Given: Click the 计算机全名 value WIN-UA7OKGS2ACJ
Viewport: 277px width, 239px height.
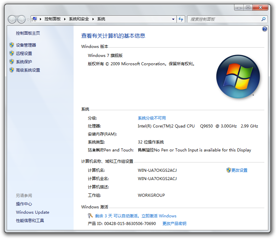Looking at the screenshot, I should [x=157, y=179].
